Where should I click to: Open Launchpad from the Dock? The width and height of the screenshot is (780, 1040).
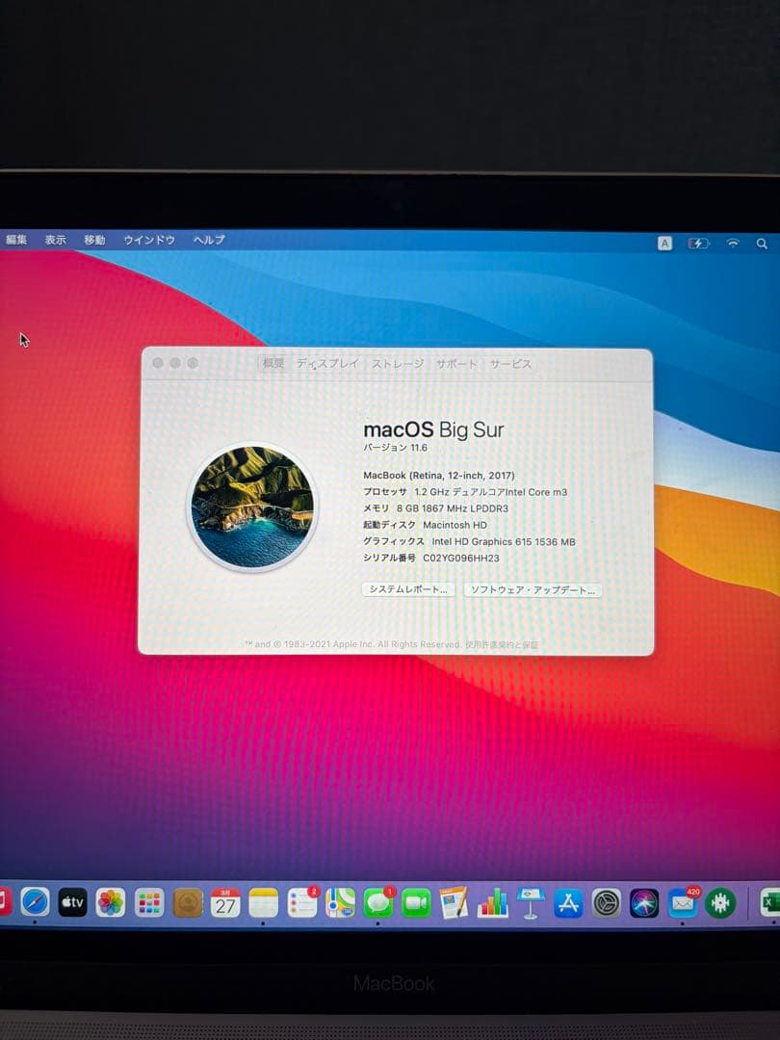149,902
